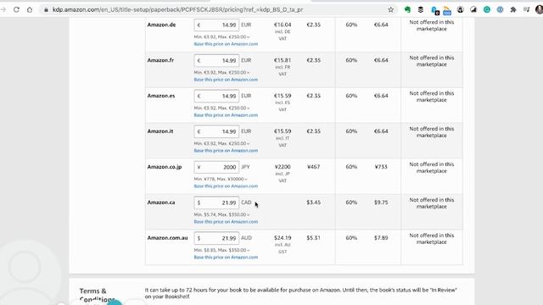Base Amazon.it price on Amazon.com

click(x=226, y=151)
